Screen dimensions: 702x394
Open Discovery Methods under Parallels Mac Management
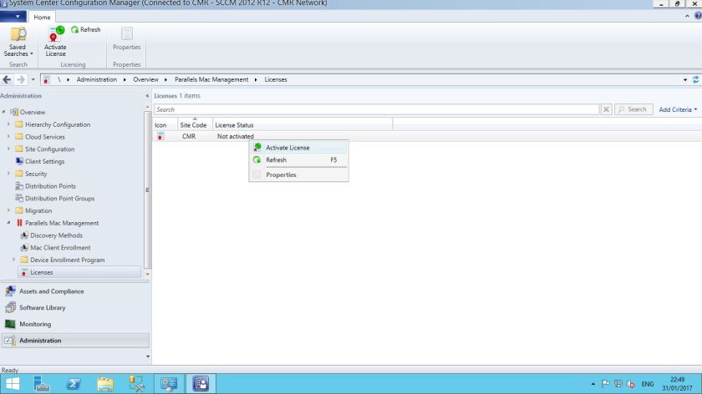coord(56,235)
